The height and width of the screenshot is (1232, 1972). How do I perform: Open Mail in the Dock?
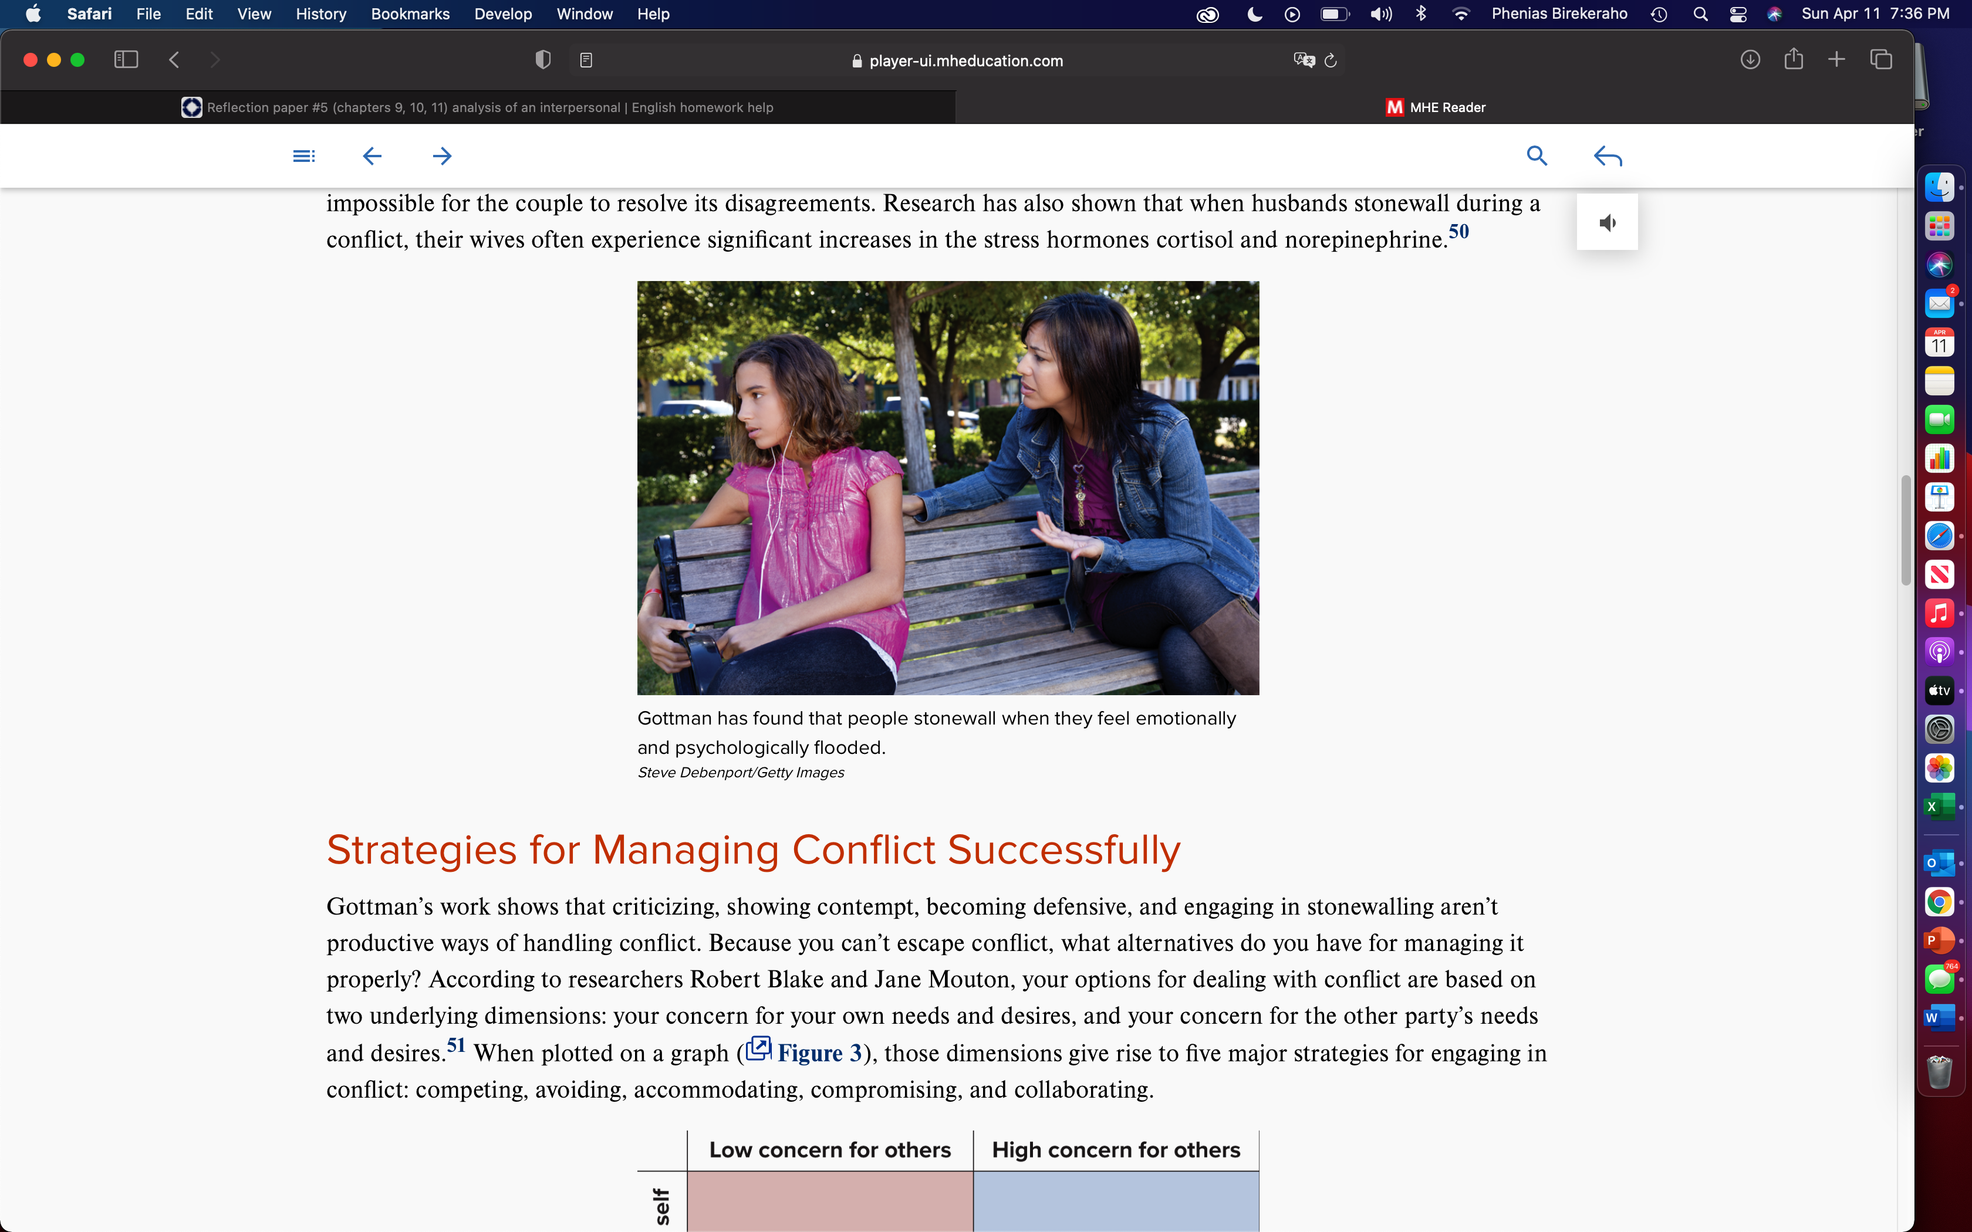click(1939, 303)
